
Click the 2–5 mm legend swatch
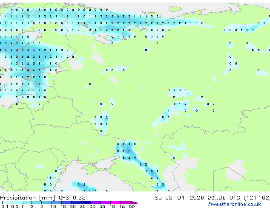[x=37, y=202]
